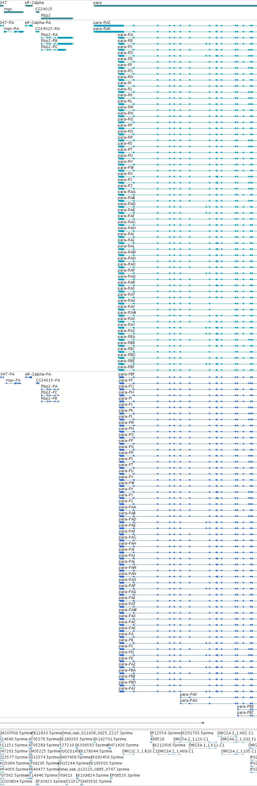
Task: Click the purple marker on the horizontal line
Action: point(203,723)
